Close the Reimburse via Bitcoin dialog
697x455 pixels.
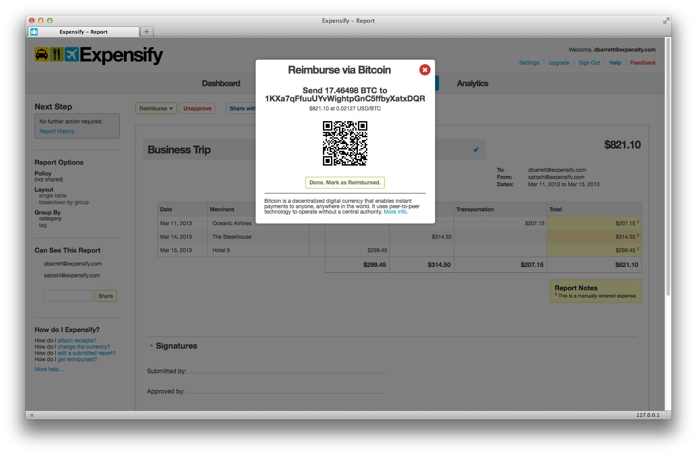[x=425, y=70]
